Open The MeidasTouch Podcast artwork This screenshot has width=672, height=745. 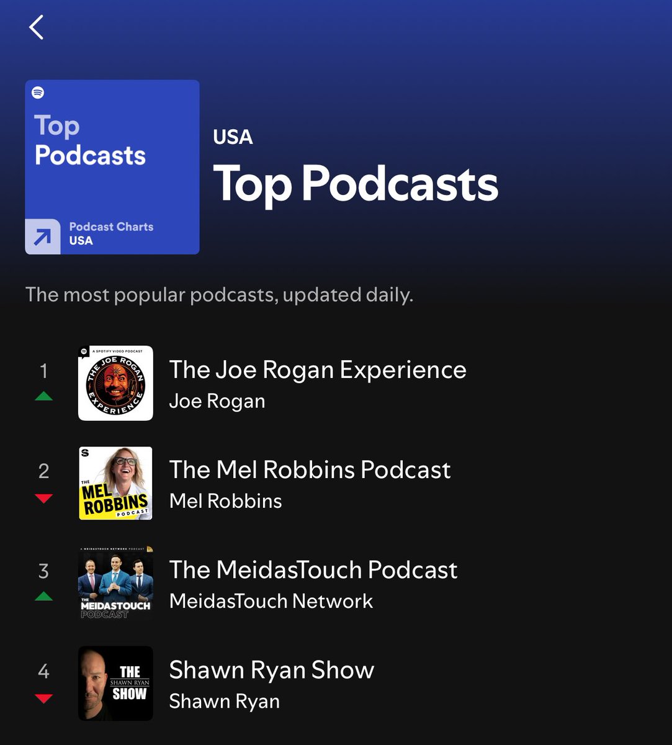115,583
